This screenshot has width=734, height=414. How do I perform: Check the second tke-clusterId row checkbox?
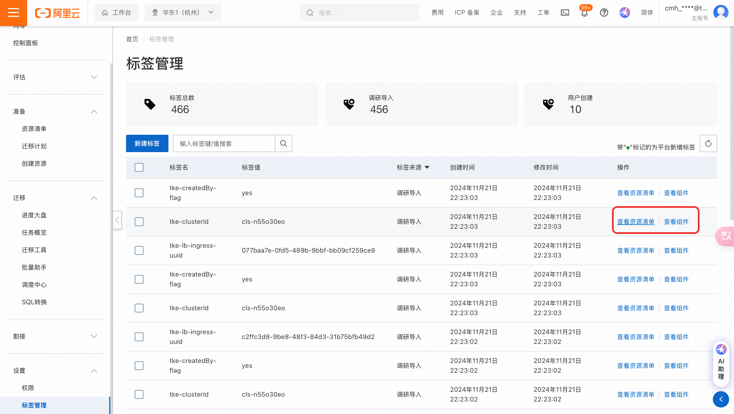click(139, 308)
